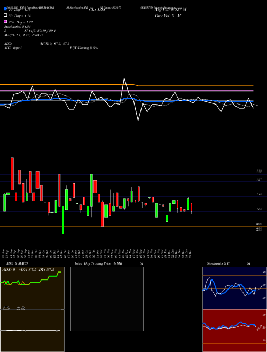Image resolution: width=267 pixels, height=352 pixels.
Task: Click the '(MGR) 0, 87.5, 87.5' ADX values
Action: click(x=54, y=44)
